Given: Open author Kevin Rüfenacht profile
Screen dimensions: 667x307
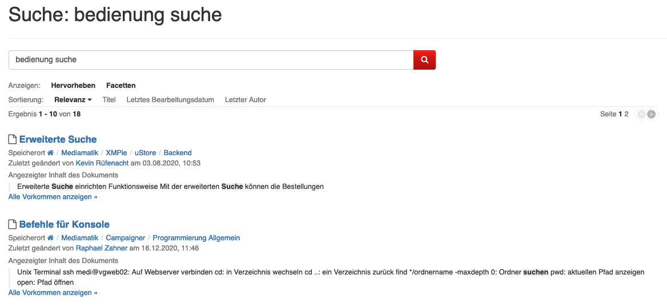Looking at the screenshot, I should coord(102,163).
